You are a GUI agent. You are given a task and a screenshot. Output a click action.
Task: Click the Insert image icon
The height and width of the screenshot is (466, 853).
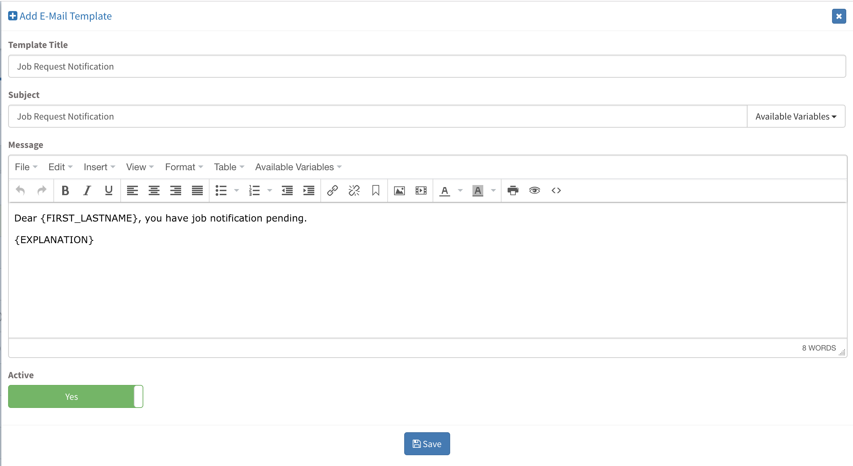[x=399, y=191]
